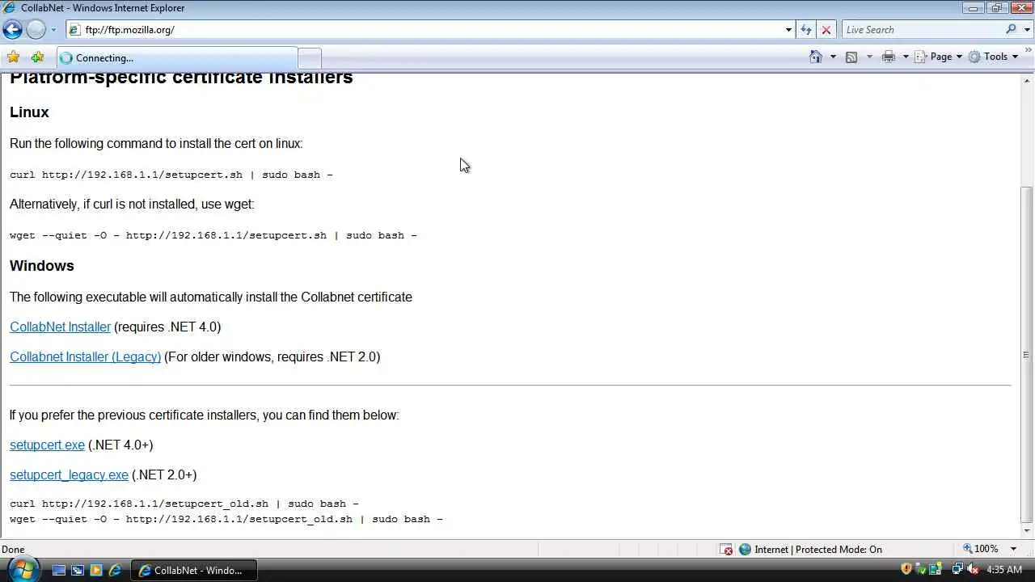Click the network connection tray icon
Screen dimensions: 1035x582
957,569
